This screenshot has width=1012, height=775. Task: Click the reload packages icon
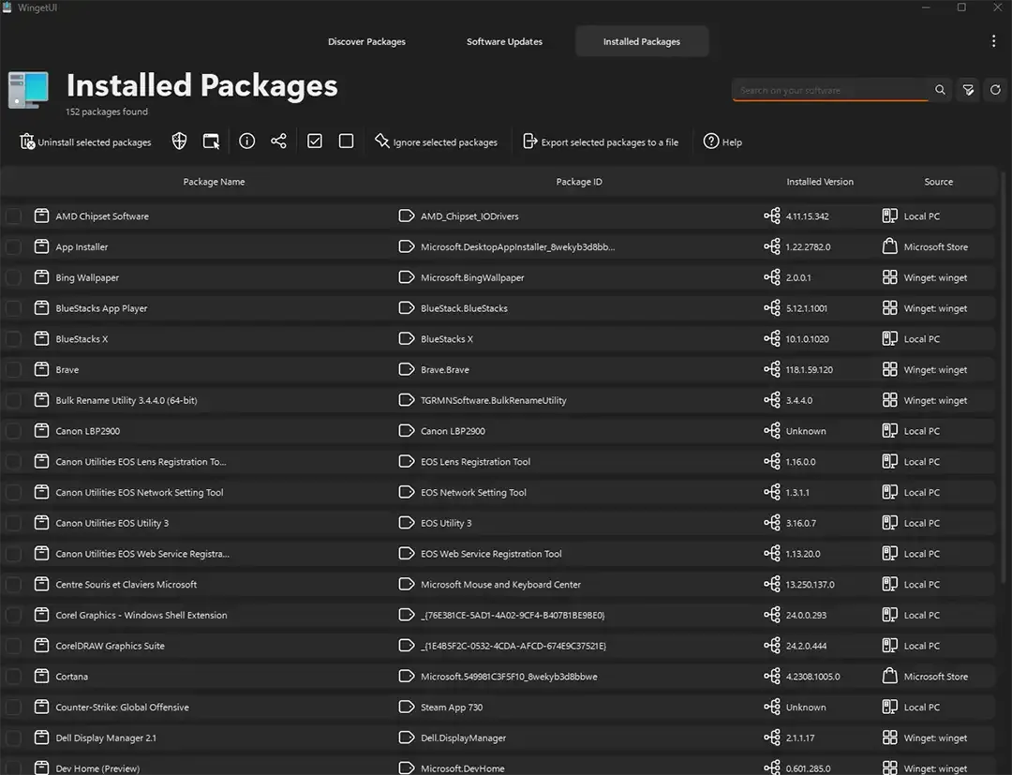(x=995, y=90)
